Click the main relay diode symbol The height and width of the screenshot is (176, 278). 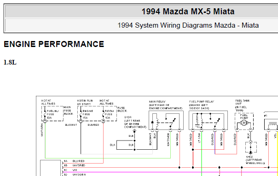152,122
